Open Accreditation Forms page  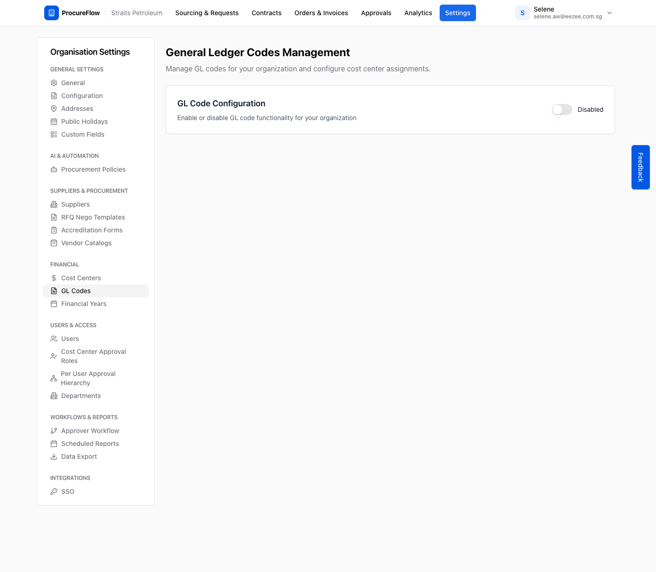tap(96, 230)
